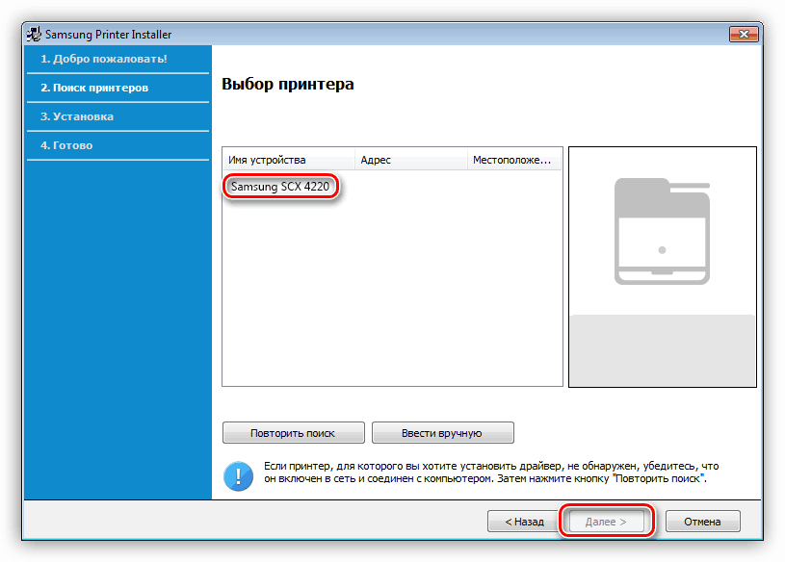Select step '4. Готово' in the sidebar
The height and width of the screenshot is (562, 785).
[66, 145]
